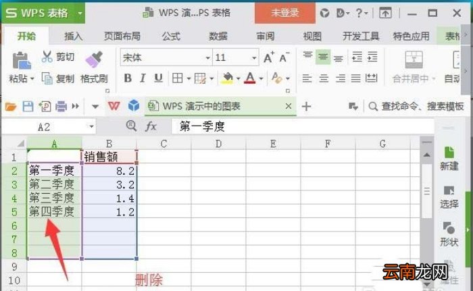473x291 pixels.
Task: Click the Paste (粘贴) clipboard icon
Action: (22, 60)
